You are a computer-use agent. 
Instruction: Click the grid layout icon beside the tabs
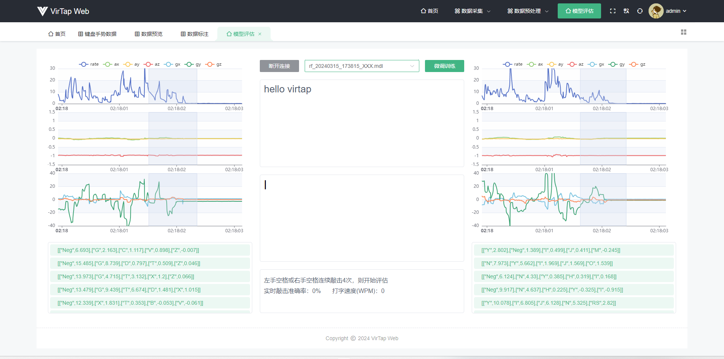[684, 32]
